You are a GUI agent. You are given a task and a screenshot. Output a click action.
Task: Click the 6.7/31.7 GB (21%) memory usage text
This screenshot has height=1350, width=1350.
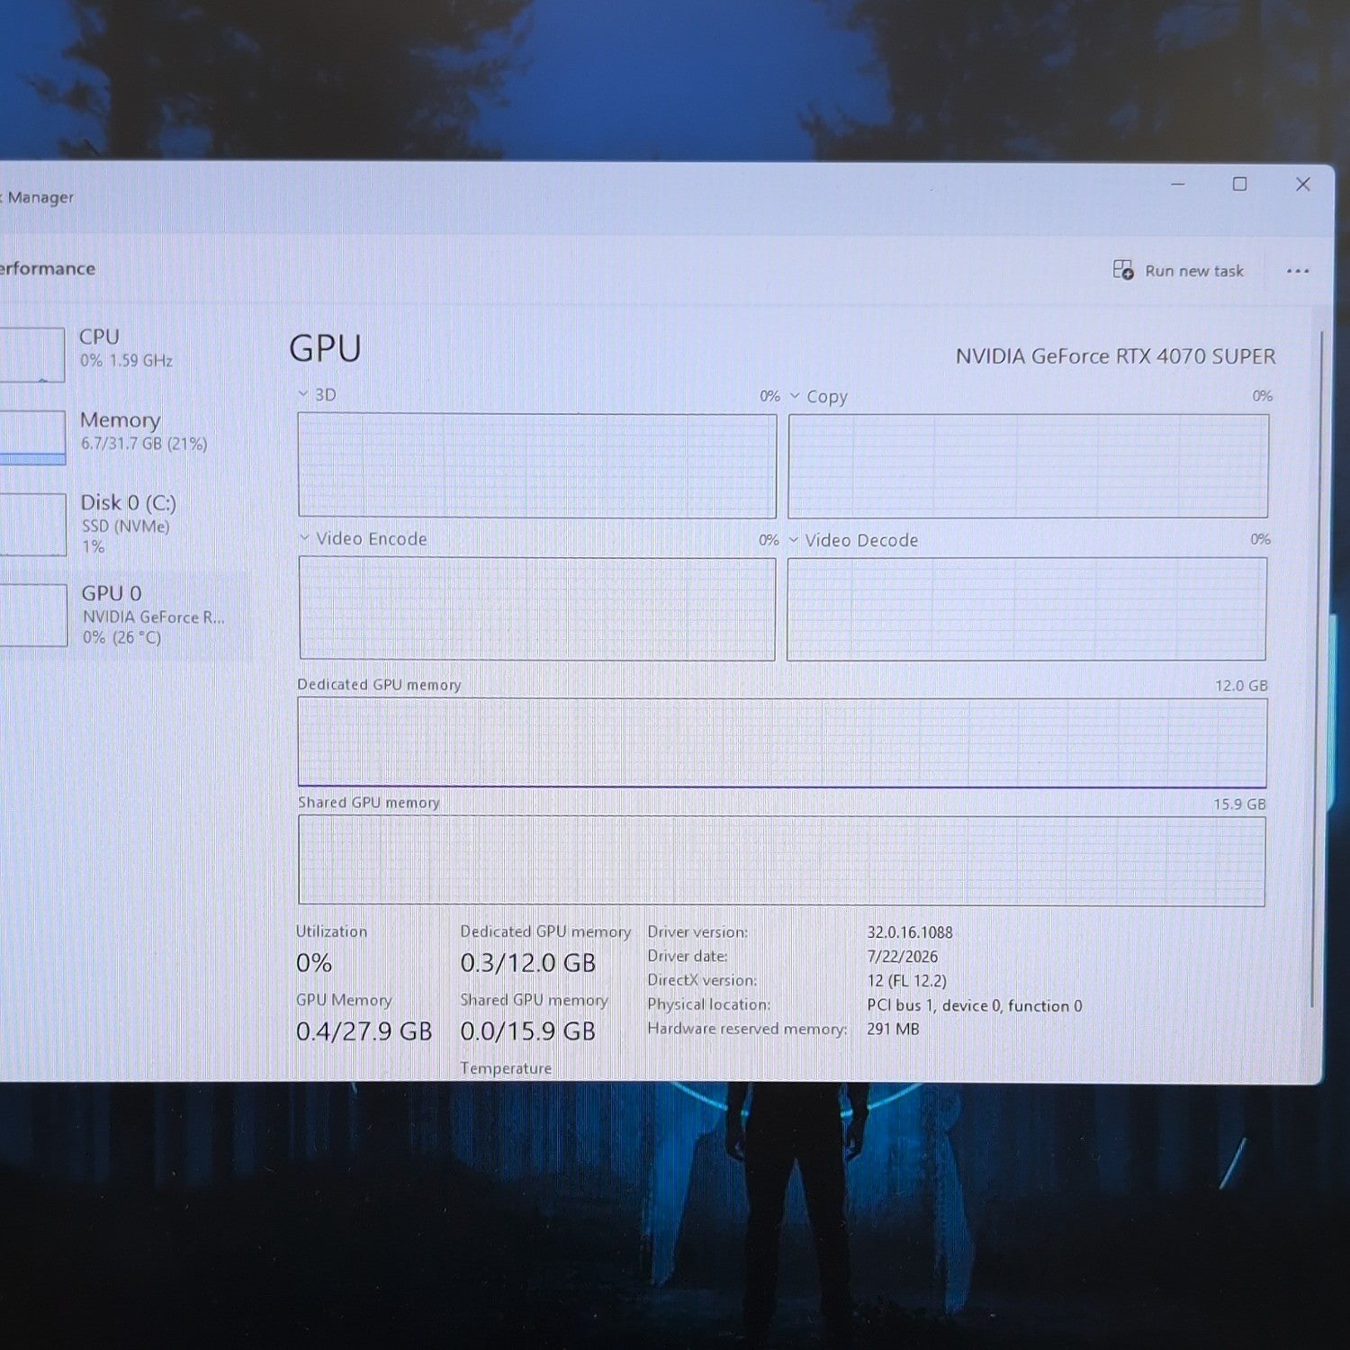point(144,444)
